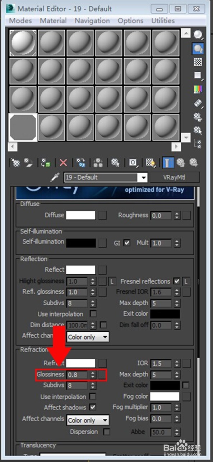Click the map button beside Diffuse swatch
This screenshot has height=462, width=213.
(x=103, y=215)
